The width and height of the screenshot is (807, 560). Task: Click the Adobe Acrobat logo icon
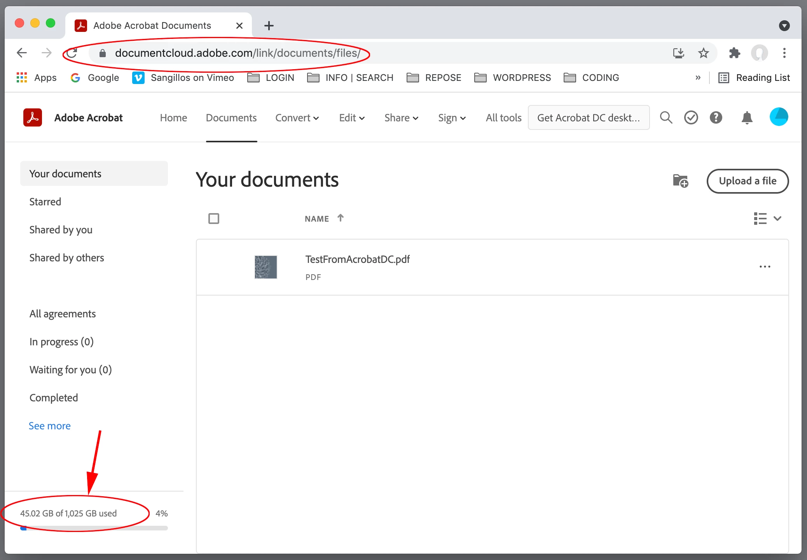click(x=33, y=117)
